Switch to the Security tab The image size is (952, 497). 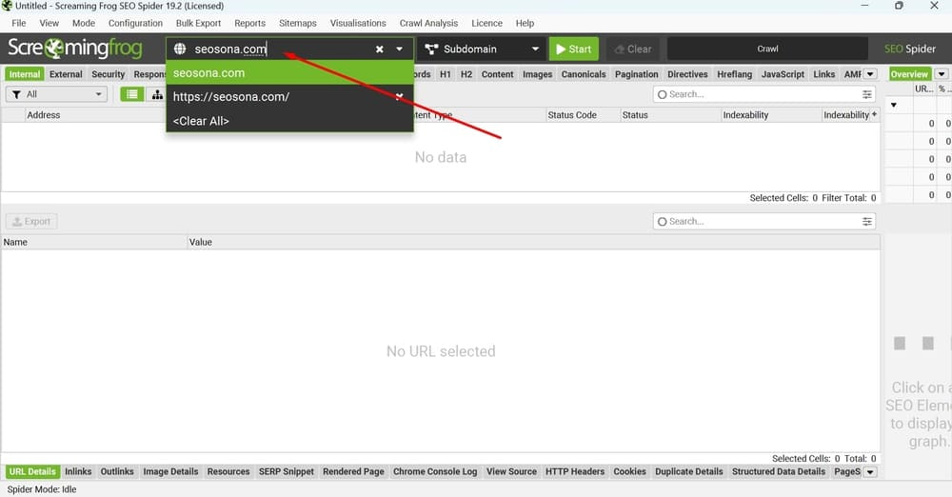pyautogui.click(x=109, y=74)
